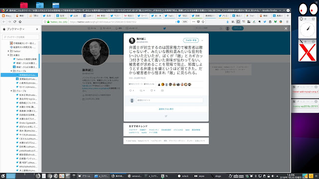This screenshot has width=319, height=179.
Task: Focus the bookmarks search field
Action: (x=20, y=37)
